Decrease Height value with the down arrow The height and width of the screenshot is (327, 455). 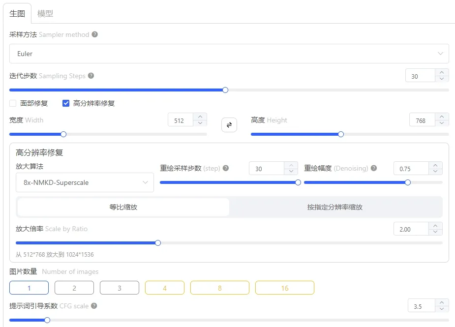point(442,123)
